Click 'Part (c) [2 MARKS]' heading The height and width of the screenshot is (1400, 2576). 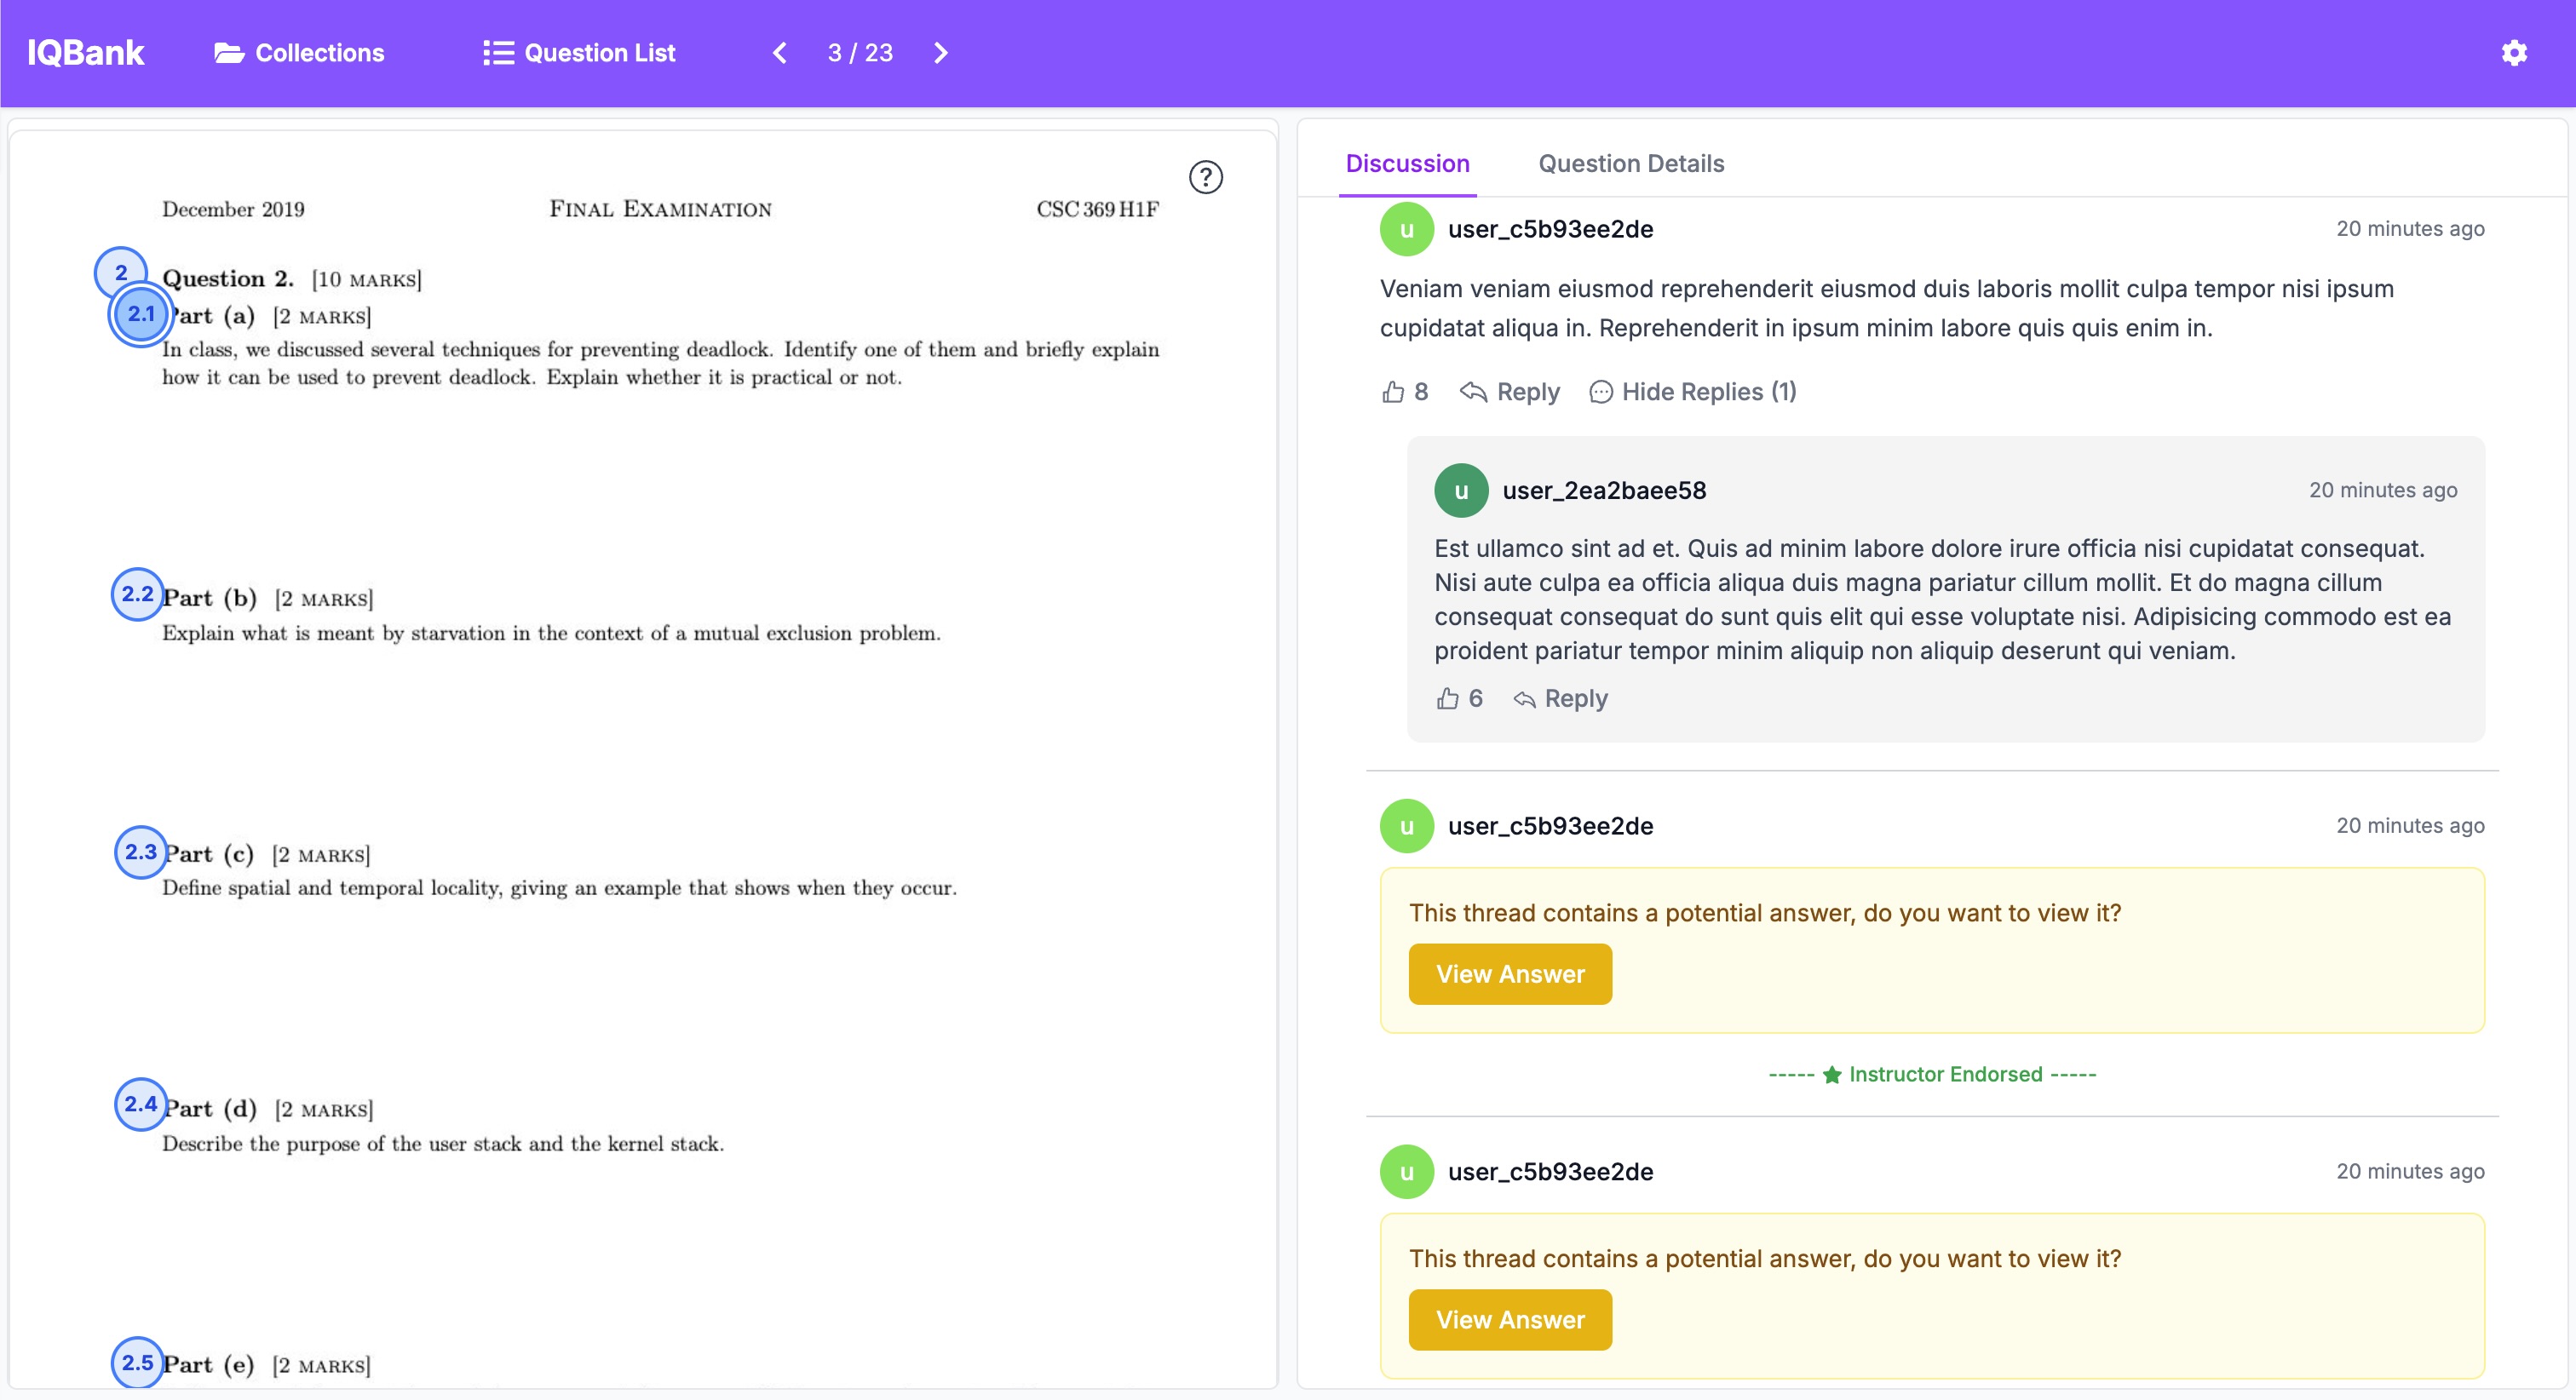pos(266,854)
